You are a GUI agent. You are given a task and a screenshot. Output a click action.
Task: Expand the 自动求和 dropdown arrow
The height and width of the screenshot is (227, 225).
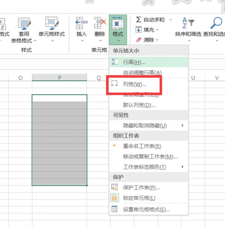(x=171, y=20)
